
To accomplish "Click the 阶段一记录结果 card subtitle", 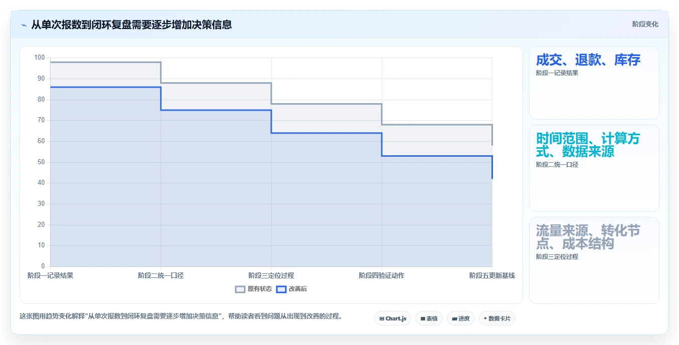I will (557, 73).
